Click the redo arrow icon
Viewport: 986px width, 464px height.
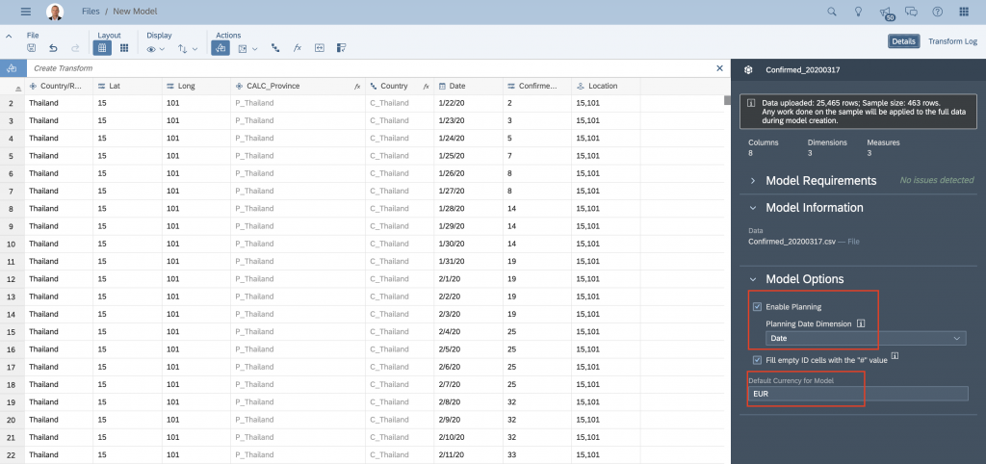tap(75, 48)
